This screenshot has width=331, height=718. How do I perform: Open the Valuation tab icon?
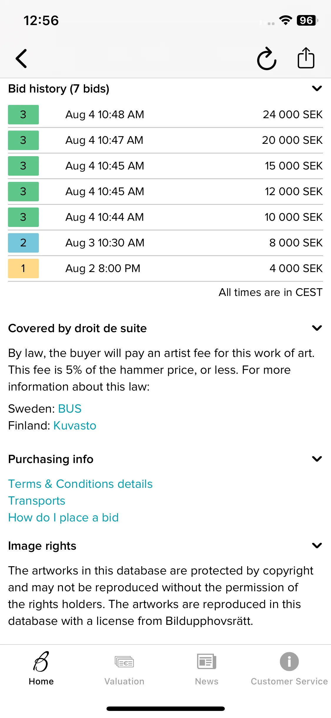[x=124, y=662]
